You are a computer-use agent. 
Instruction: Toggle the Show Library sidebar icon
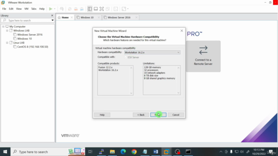pos(90,9)
